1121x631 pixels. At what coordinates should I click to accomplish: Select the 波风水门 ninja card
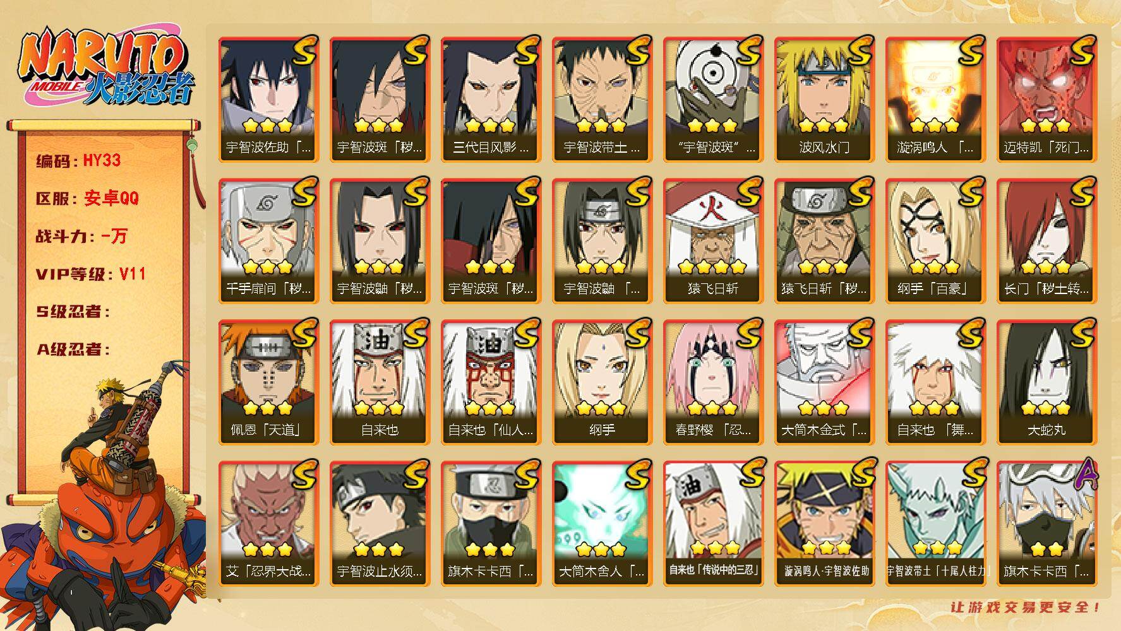(824, 100)
